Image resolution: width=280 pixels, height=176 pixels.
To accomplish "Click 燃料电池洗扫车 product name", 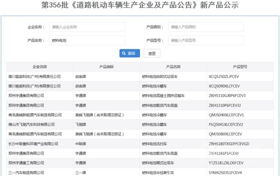I will coord(154,144).
